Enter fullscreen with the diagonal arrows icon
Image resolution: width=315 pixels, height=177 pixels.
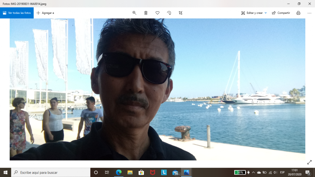[x=309, y=162]
